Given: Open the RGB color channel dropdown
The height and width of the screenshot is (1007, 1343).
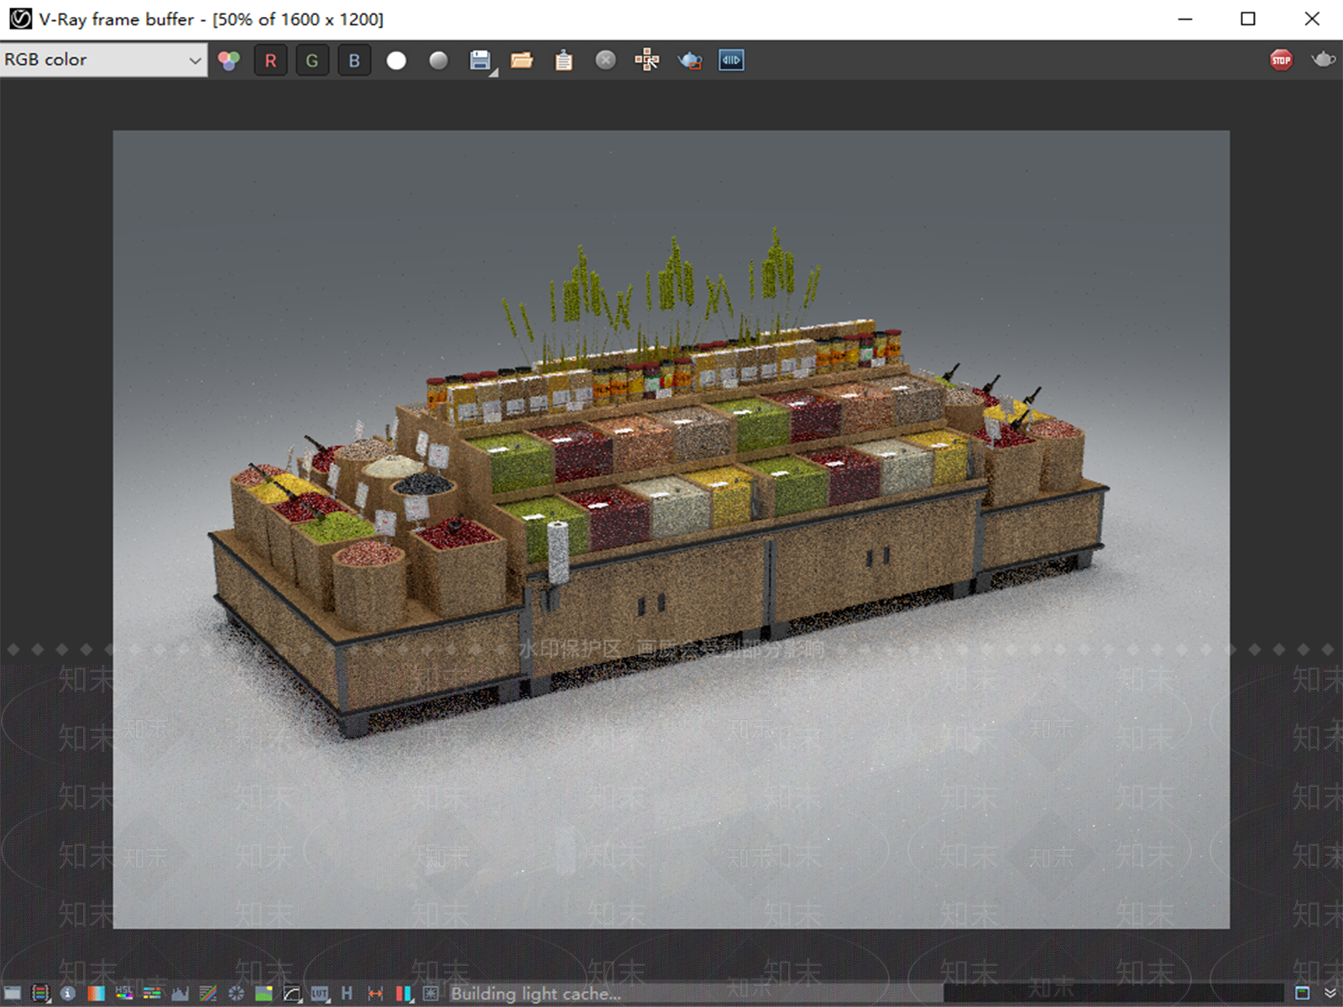Looking at the screenshot, I should tap(103, 60).
